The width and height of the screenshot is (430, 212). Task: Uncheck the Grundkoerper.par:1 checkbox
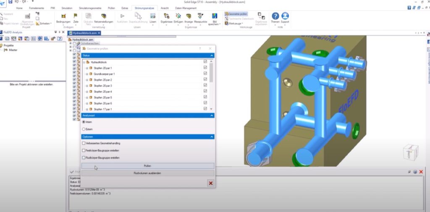205,73
